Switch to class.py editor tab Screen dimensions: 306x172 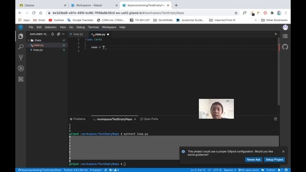(x=100, y=34)
